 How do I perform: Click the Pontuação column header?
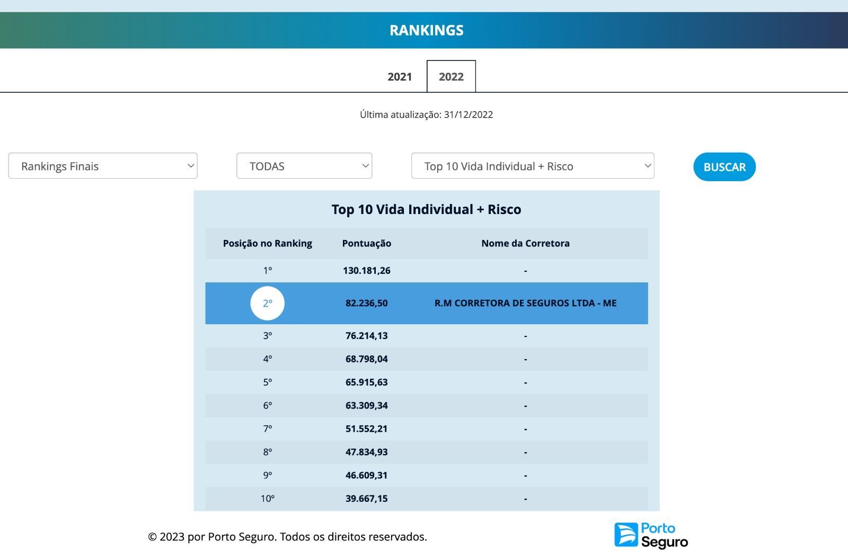coord(367,244)
